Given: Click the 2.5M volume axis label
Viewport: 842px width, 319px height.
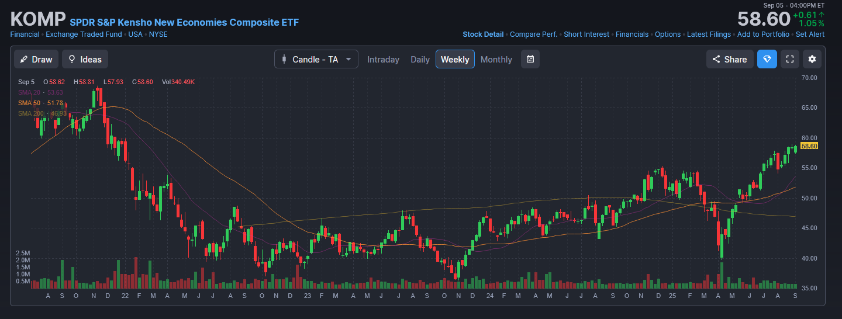Looking at the screenshot, I should click(x=23, y=253).
